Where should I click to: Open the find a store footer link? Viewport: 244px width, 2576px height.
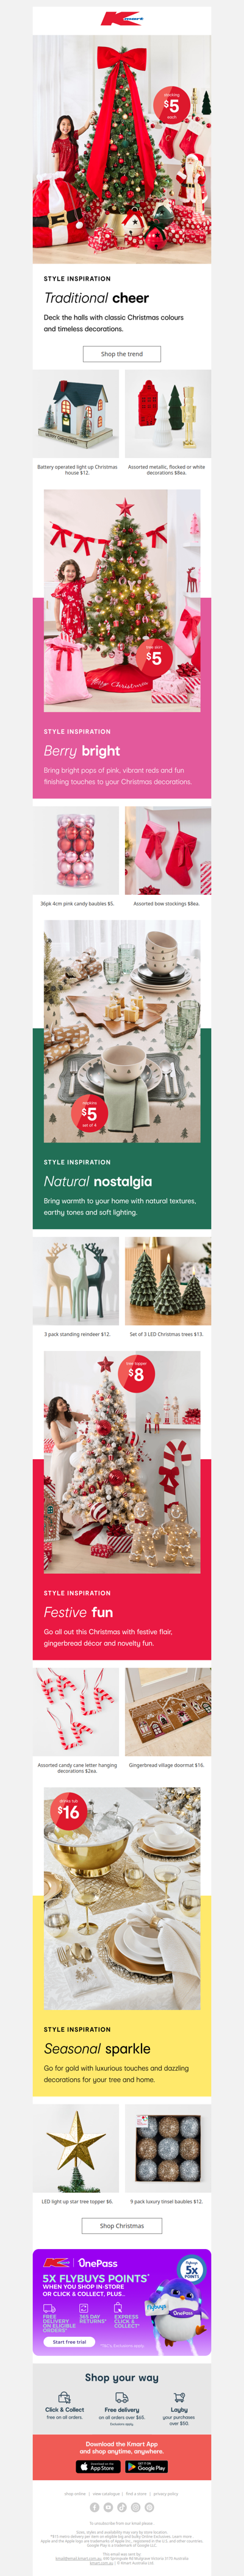(x=136, y=2494)
